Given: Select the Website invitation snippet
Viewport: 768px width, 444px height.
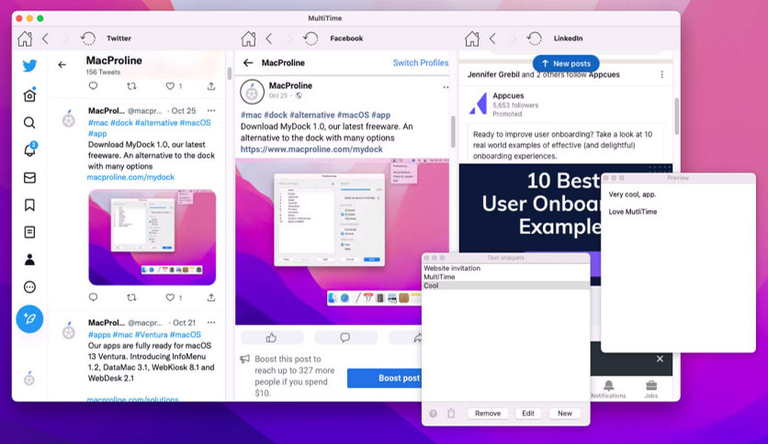Looking at the screenshot, I should (505, 268).
